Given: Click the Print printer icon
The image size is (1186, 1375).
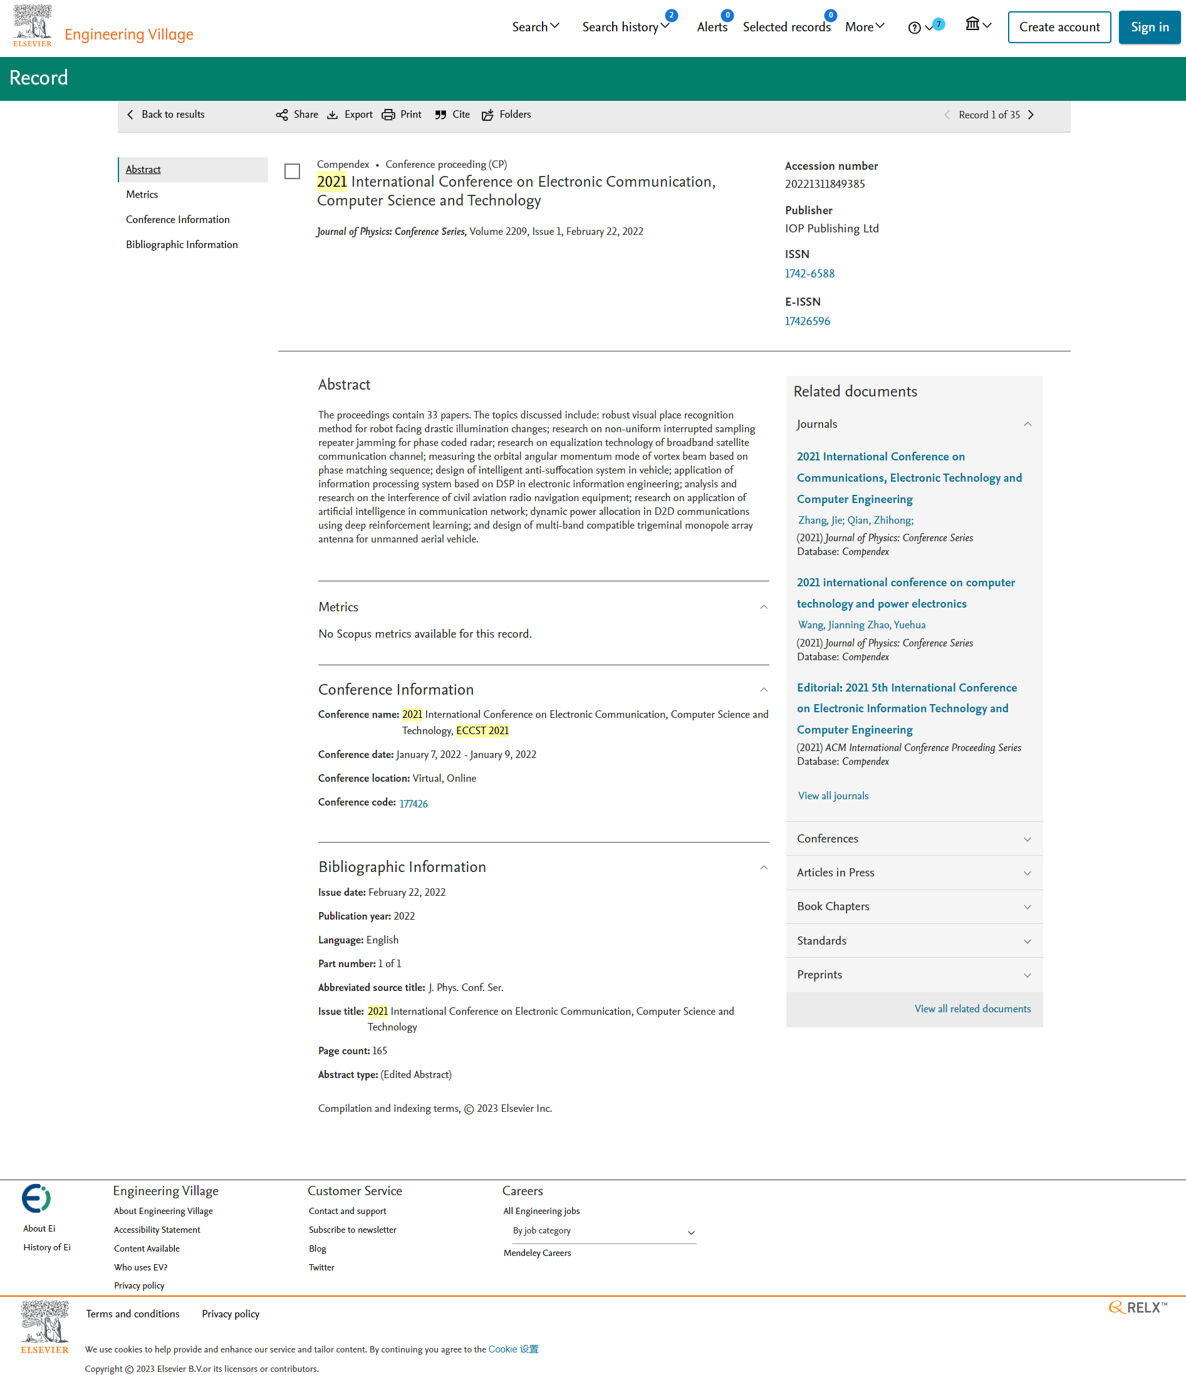Looking at the screenshot, I should pyautogui.click(x=388, y=115).
